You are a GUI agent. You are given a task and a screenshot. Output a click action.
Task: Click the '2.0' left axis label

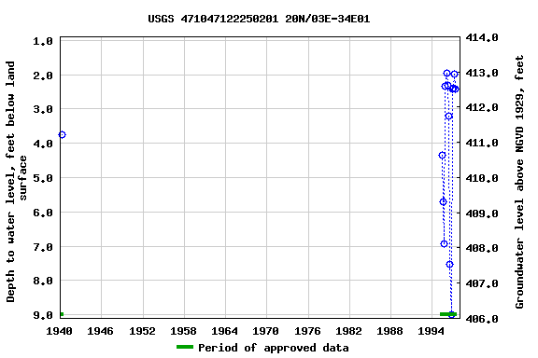tap(43, 76)
